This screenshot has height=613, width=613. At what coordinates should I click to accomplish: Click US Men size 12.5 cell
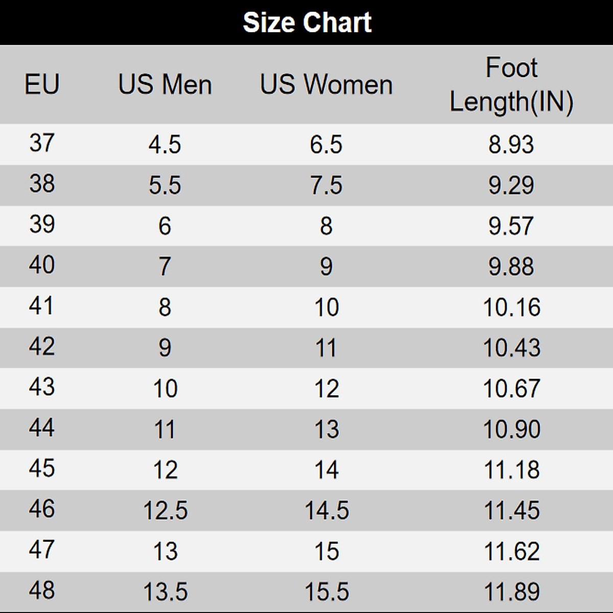pyautogui.click(x=165, y=511)
